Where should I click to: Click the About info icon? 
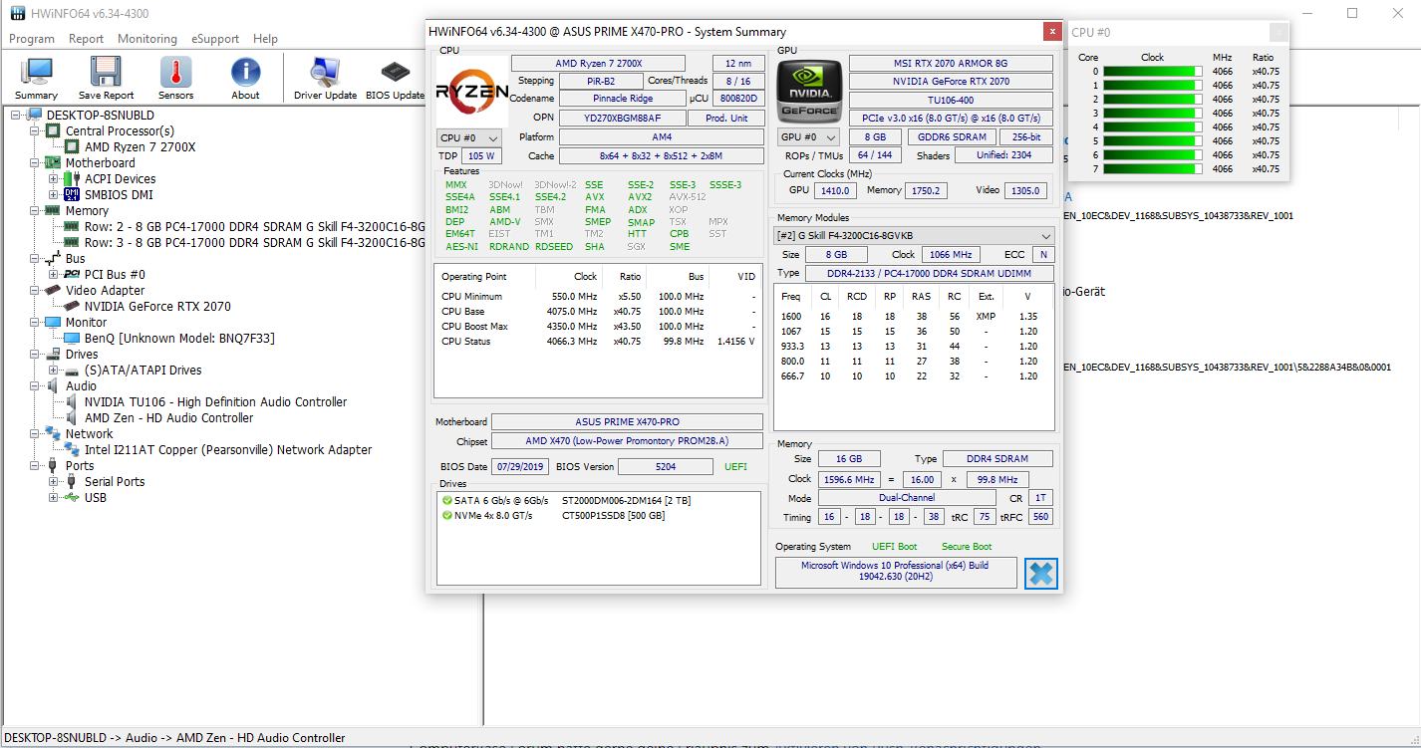coord(245,79)
